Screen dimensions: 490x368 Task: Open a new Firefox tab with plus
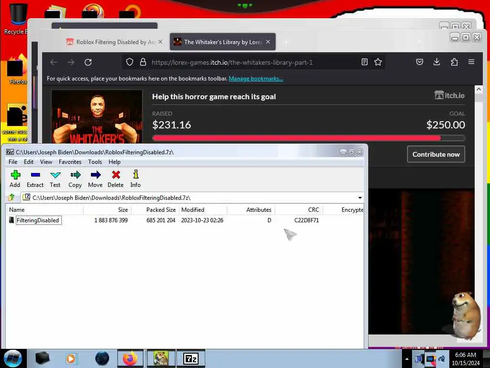coord(286,42)
